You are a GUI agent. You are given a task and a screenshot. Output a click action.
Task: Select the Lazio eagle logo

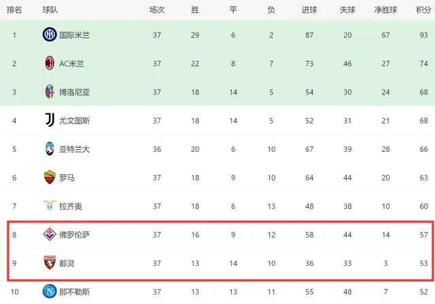tap(50, 206)
